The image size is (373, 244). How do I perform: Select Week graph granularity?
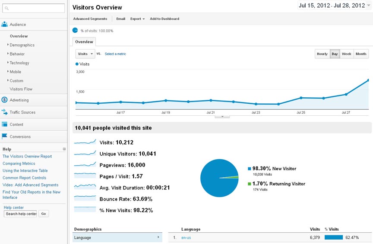[x=347, y=54]
